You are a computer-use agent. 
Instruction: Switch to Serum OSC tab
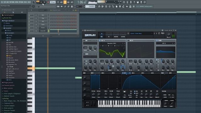102,35
